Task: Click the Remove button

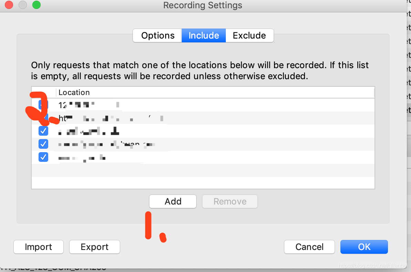Action: pyautogui.click(x=230, y=201)
